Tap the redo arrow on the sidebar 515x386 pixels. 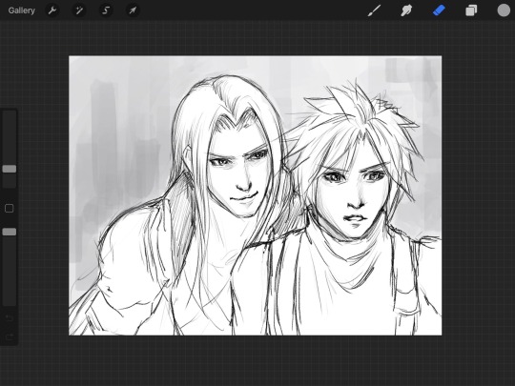(10, 336)
